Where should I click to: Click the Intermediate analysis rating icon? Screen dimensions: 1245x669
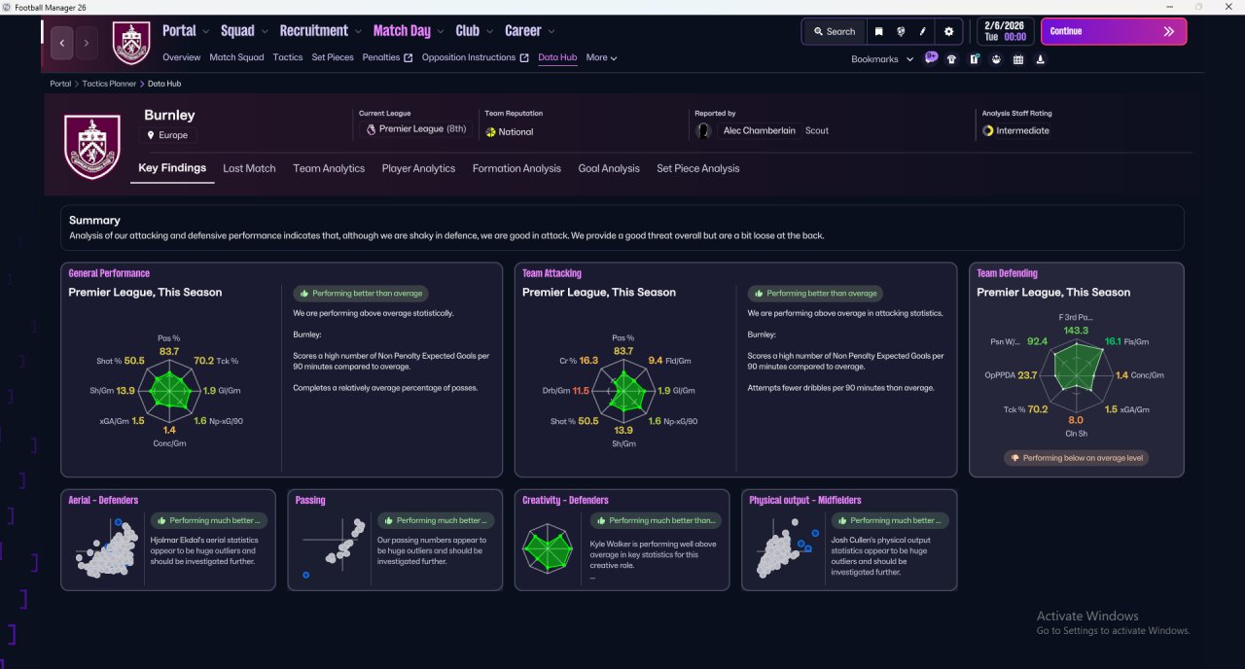(x=988, y=130)
